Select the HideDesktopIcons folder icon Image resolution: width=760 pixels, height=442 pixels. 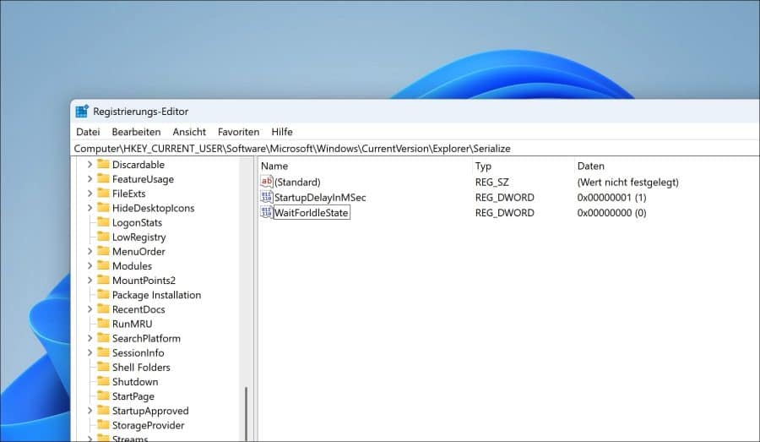tap(103, 208)
